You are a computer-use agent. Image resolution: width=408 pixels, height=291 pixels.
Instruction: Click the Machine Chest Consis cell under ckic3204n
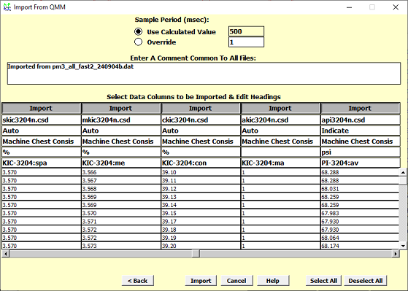pos(201,141)
